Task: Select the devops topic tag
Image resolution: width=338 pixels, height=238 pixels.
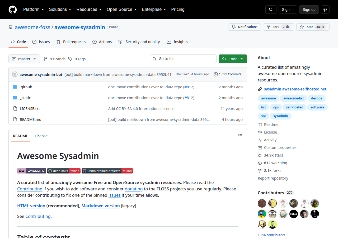Action: (x=317, y=98)
